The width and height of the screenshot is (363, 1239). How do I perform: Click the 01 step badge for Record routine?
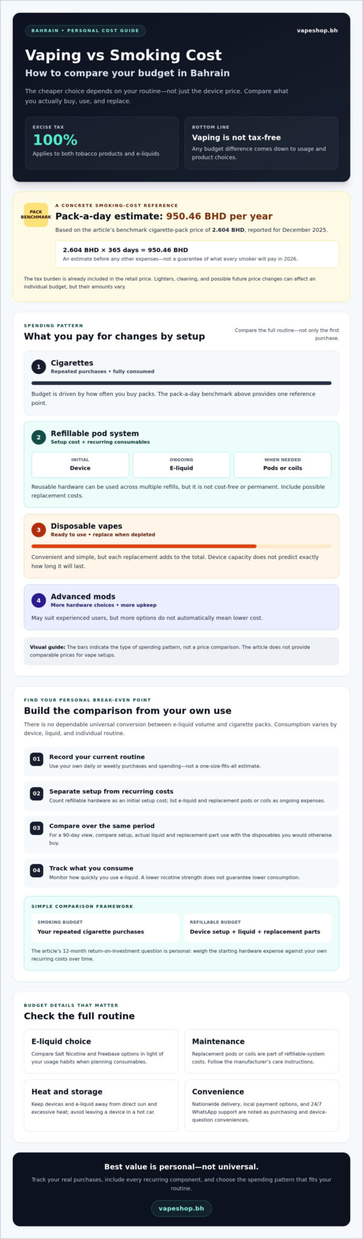pos(37,759)
